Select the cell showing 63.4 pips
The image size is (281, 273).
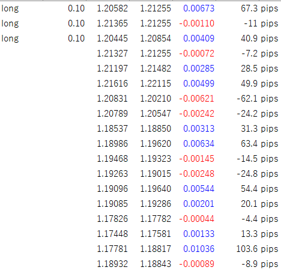tap(259, 144)
